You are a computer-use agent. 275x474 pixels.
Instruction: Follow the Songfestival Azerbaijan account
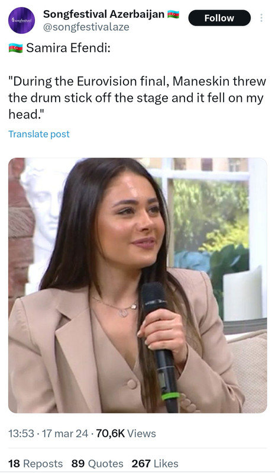(219, 18)
